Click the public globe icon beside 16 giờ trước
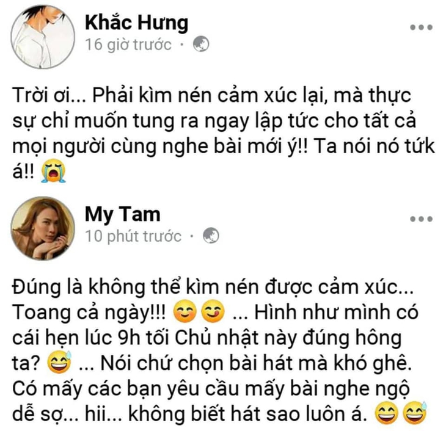 click(x=201, y=44)
